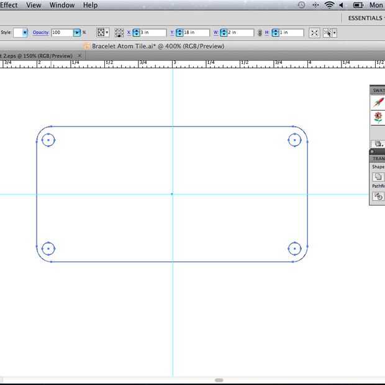Click the H label link

(267, 32)
